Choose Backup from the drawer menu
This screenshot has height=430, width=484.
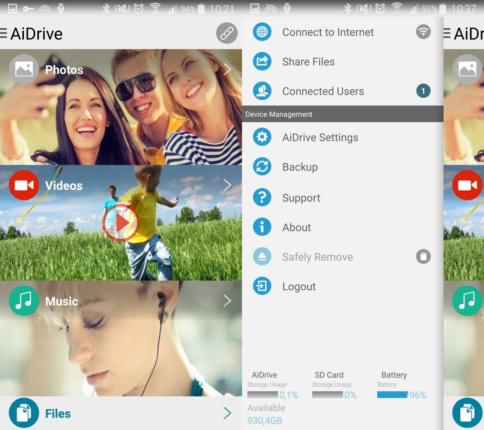click(x=343, y=166)
